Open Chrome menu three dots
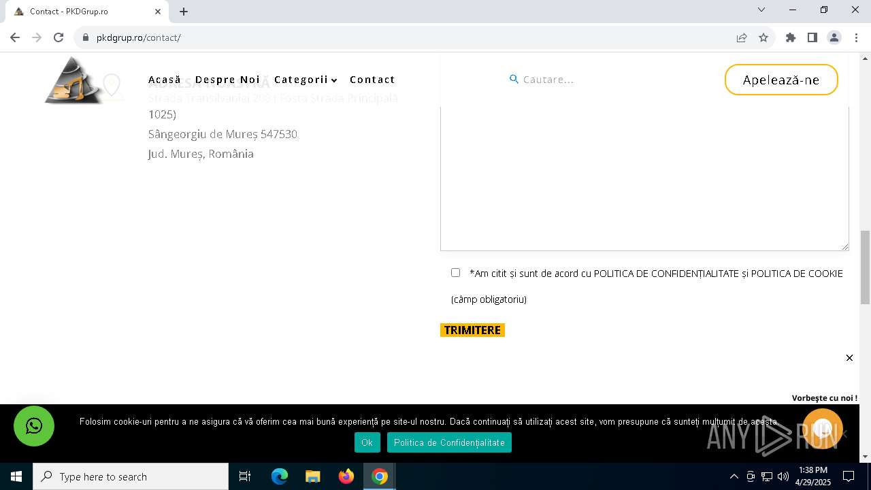The image size is (871, 490). click(x=856, y=37)
